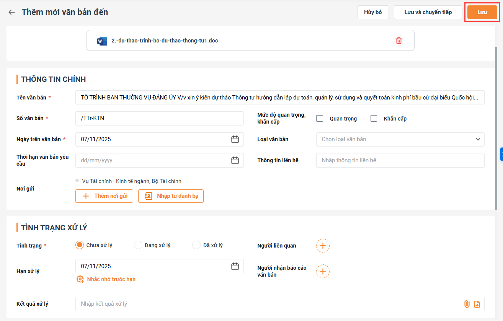Screen dimensions: 503x321
Task: Click the Thêm nơi gửi button
Action: point(104,196)
